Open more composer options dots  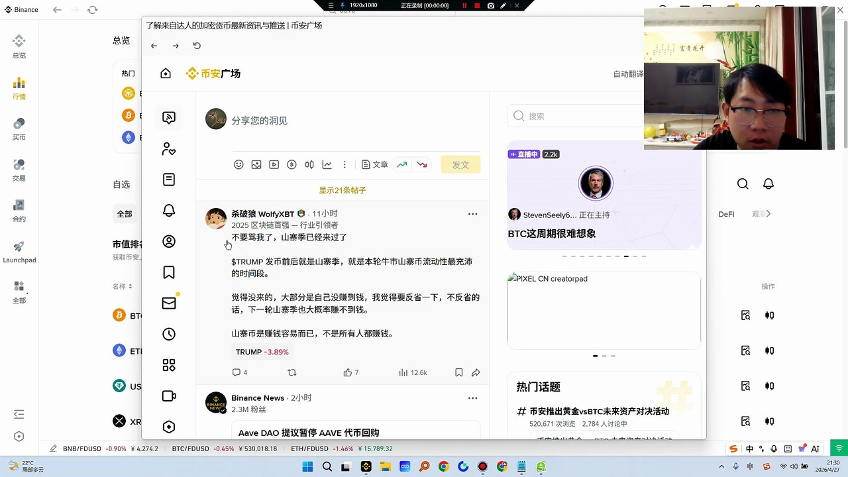(x=344, y=164)
